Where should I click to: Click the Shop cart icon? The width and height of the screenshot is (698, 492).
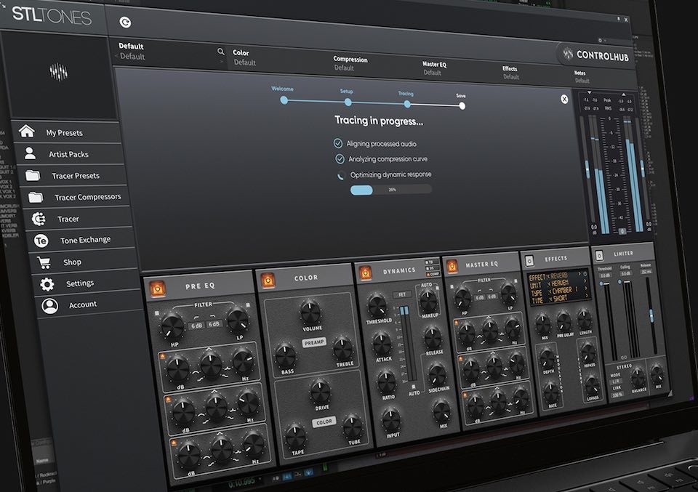pyautogui.click(x=44, y=262)
